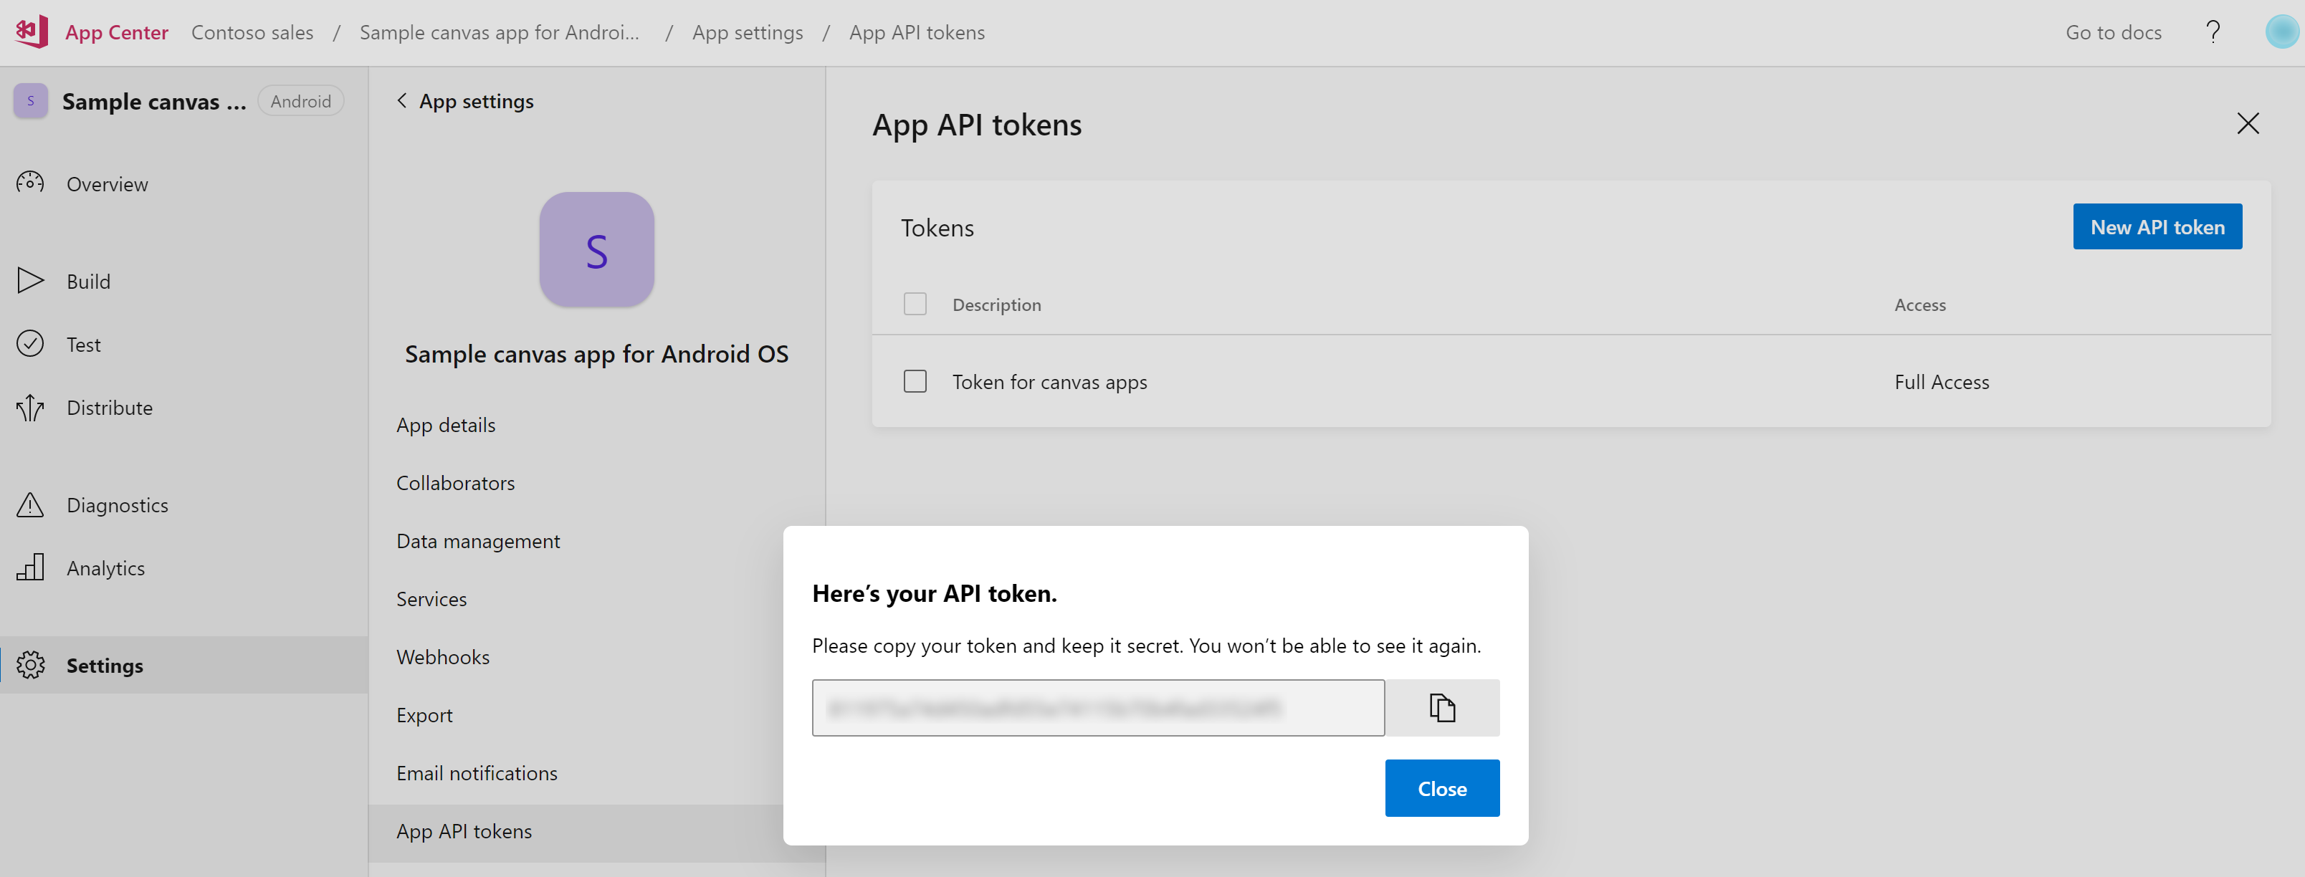The height and width of the screenshot is (877, 2305).
Task: Navigate to Collaborators settings page
Action: click(456, 481)
